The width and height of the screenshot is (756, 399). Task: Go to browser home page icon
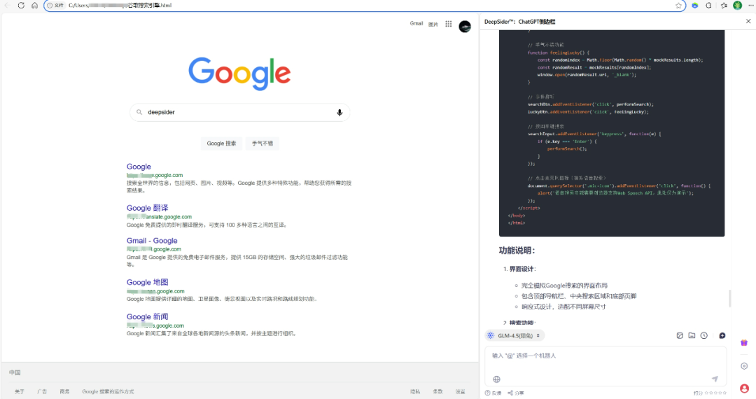click(x=34, y=6)
